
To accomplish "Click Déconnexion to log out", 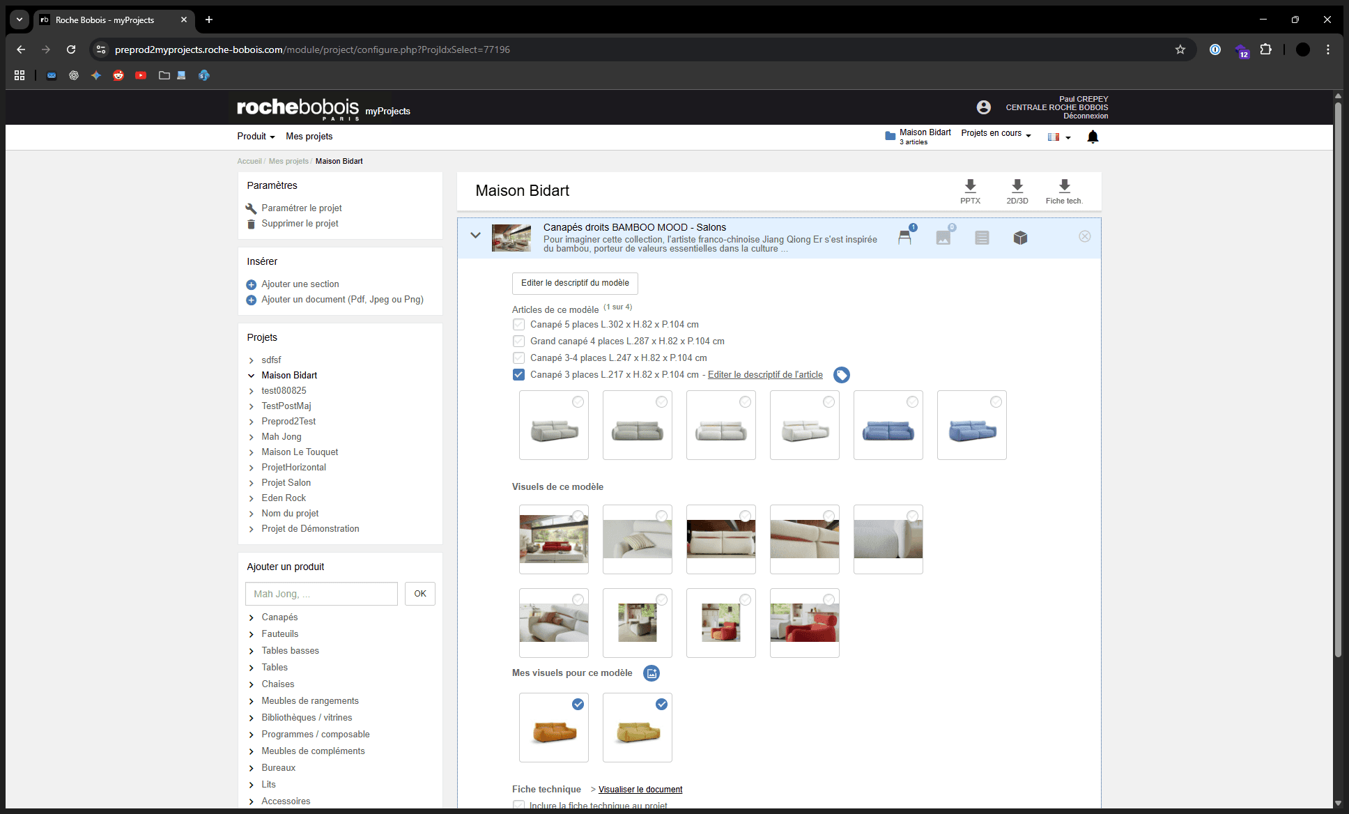I will (x=1086, y=116).
